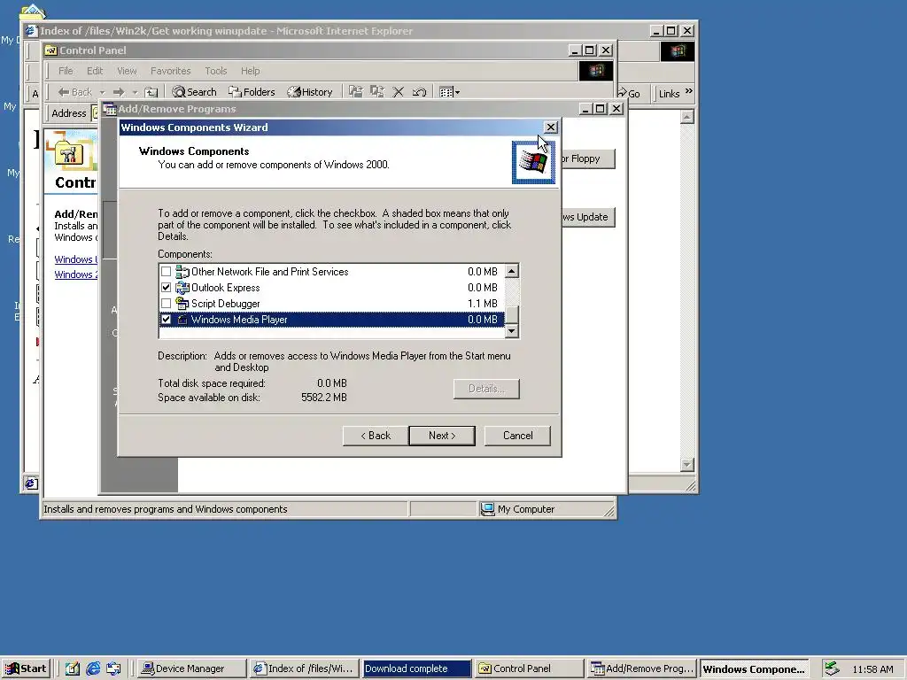Click Go button in Internet Explorer window
Viewport: 907px width, 680px height.
point(630,94)
